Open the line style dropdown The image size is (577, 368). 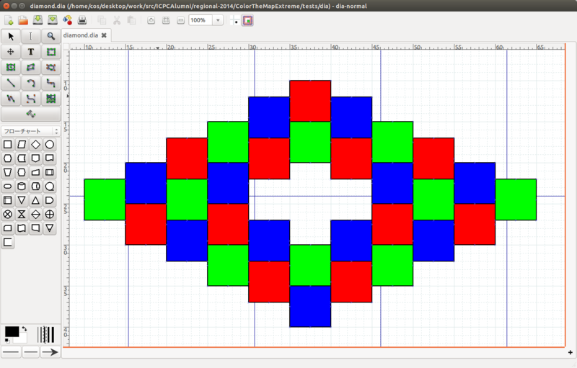pos(31,352)
